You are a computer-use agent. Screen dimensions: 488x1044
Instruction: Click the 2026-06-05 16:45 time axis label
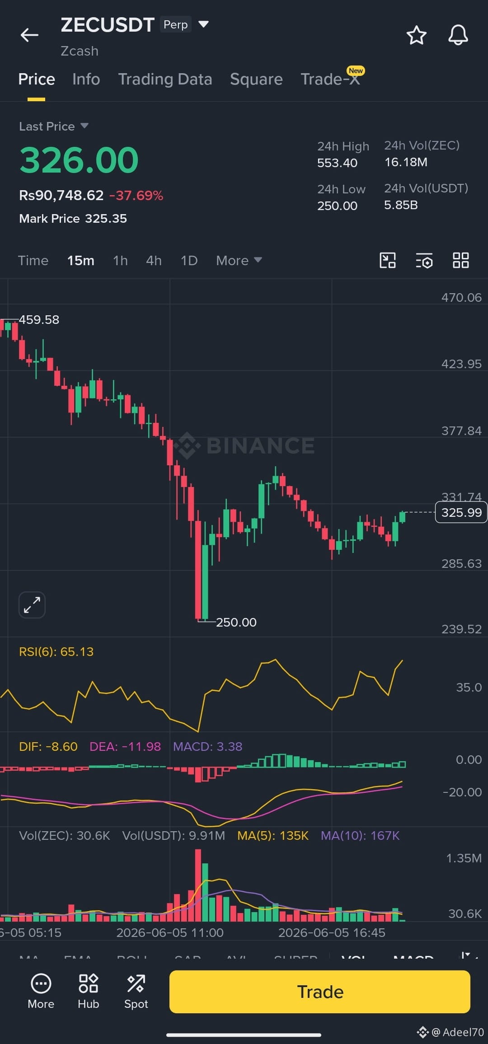[x=332, y=932]
